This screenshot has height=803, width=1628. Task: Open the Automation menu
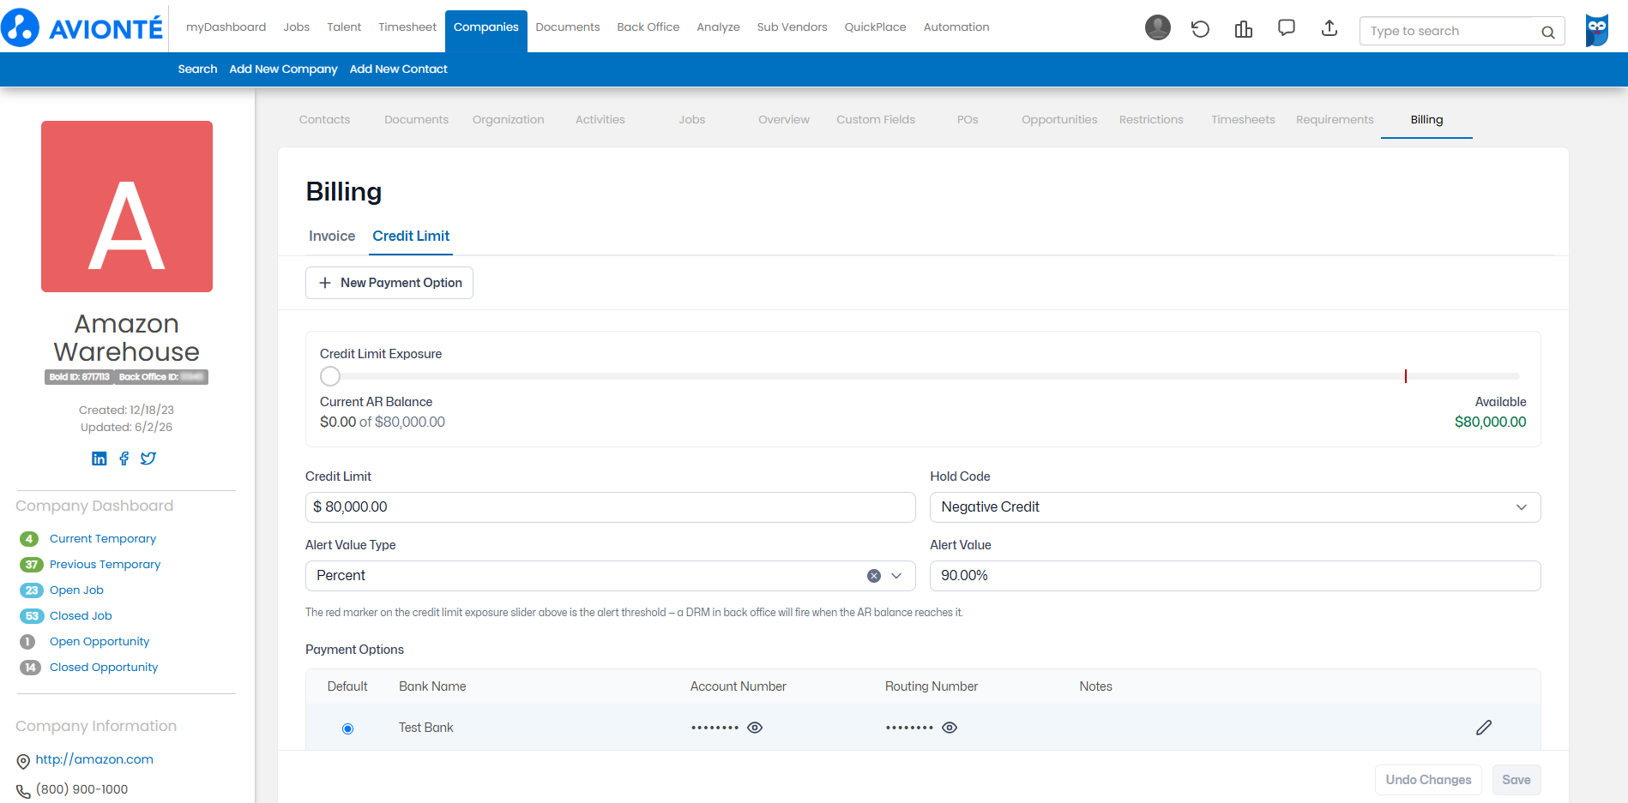click(956, 27)
